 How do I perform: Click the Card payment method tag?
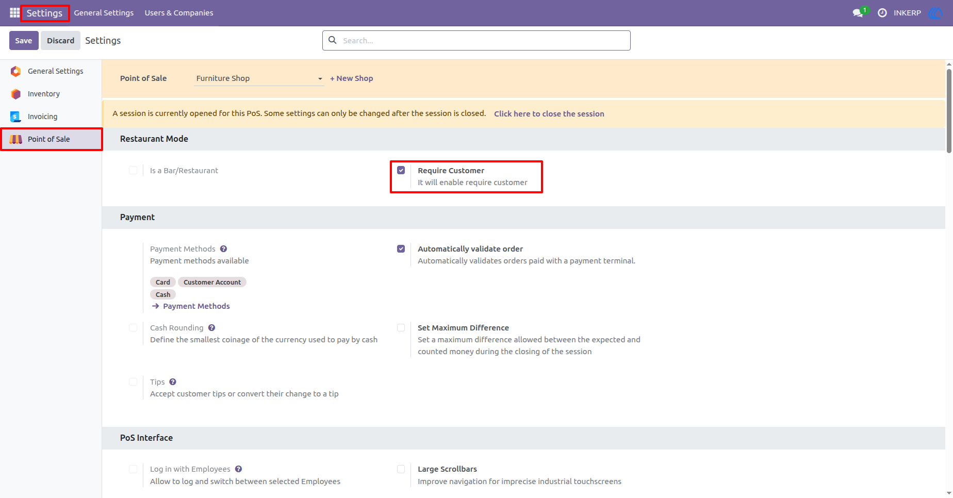[x=163, y=282]
